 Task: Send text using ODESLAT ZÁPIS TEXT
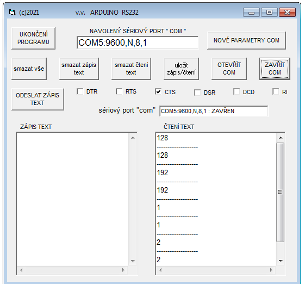(38, 99)
